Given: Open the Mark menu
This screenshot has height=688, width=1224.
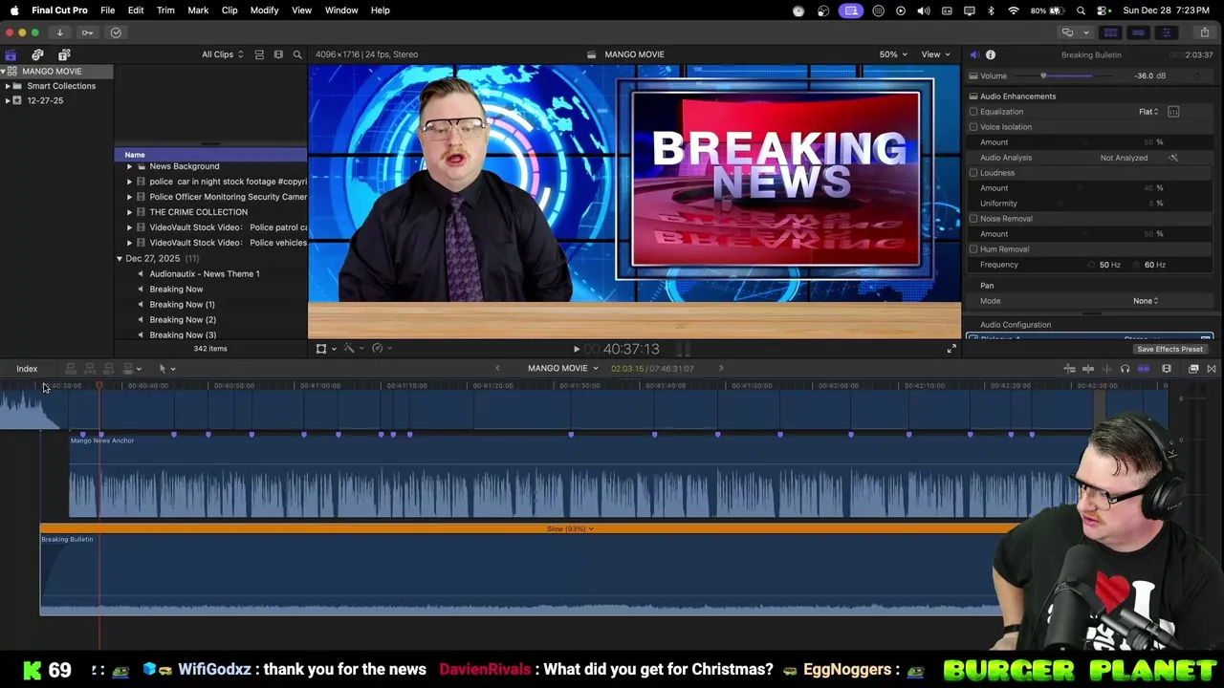Looking at the screenshot, I should (x=198, y=11).
